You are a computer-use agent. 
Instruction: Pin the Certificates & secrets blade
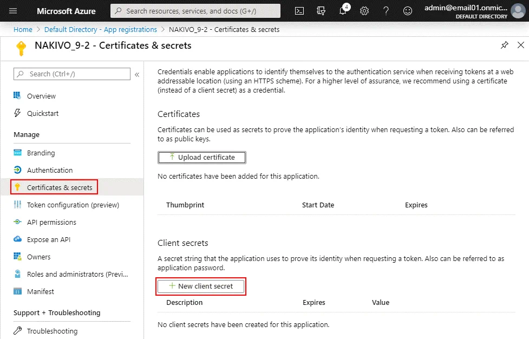click(505, 45)
